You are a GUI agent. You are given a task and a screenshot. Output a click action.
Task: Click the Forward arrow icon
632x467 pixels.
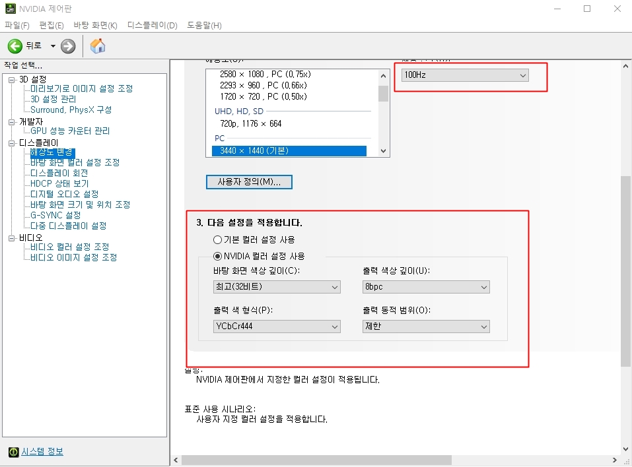tap(68, 46)
